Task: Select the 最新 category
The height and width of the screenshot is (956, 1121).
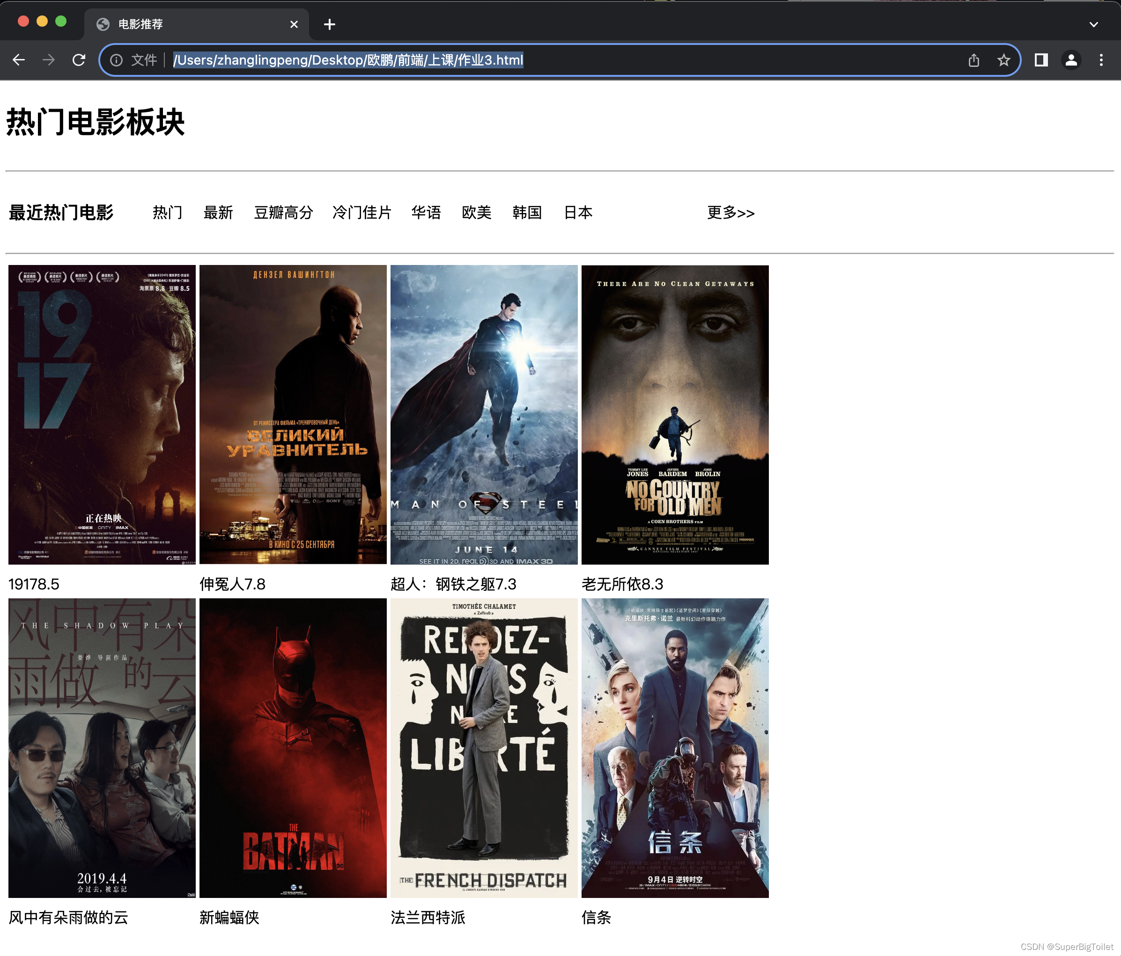Action: pos(218,213)
